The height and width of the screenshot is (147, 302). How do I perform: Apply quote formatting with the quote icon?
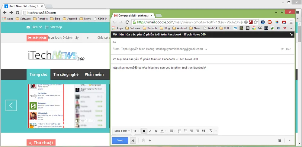coord(204,131)
